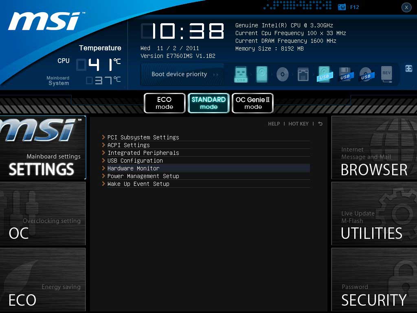Screen dimensions: 417x313
Task: Select the USB CD/DVD boot device icon
Action: (x=366, y=74)
